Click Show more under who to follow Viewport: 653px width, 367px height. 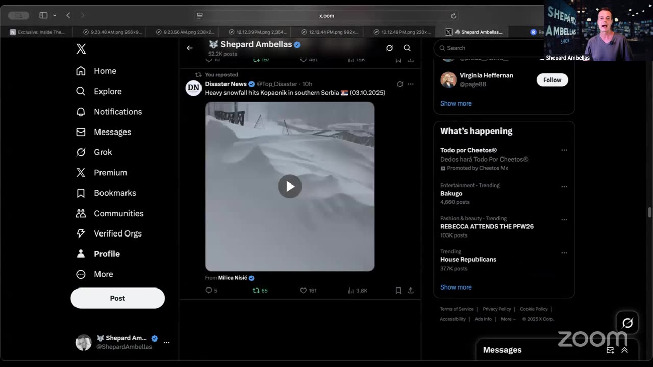coord(456,103)
